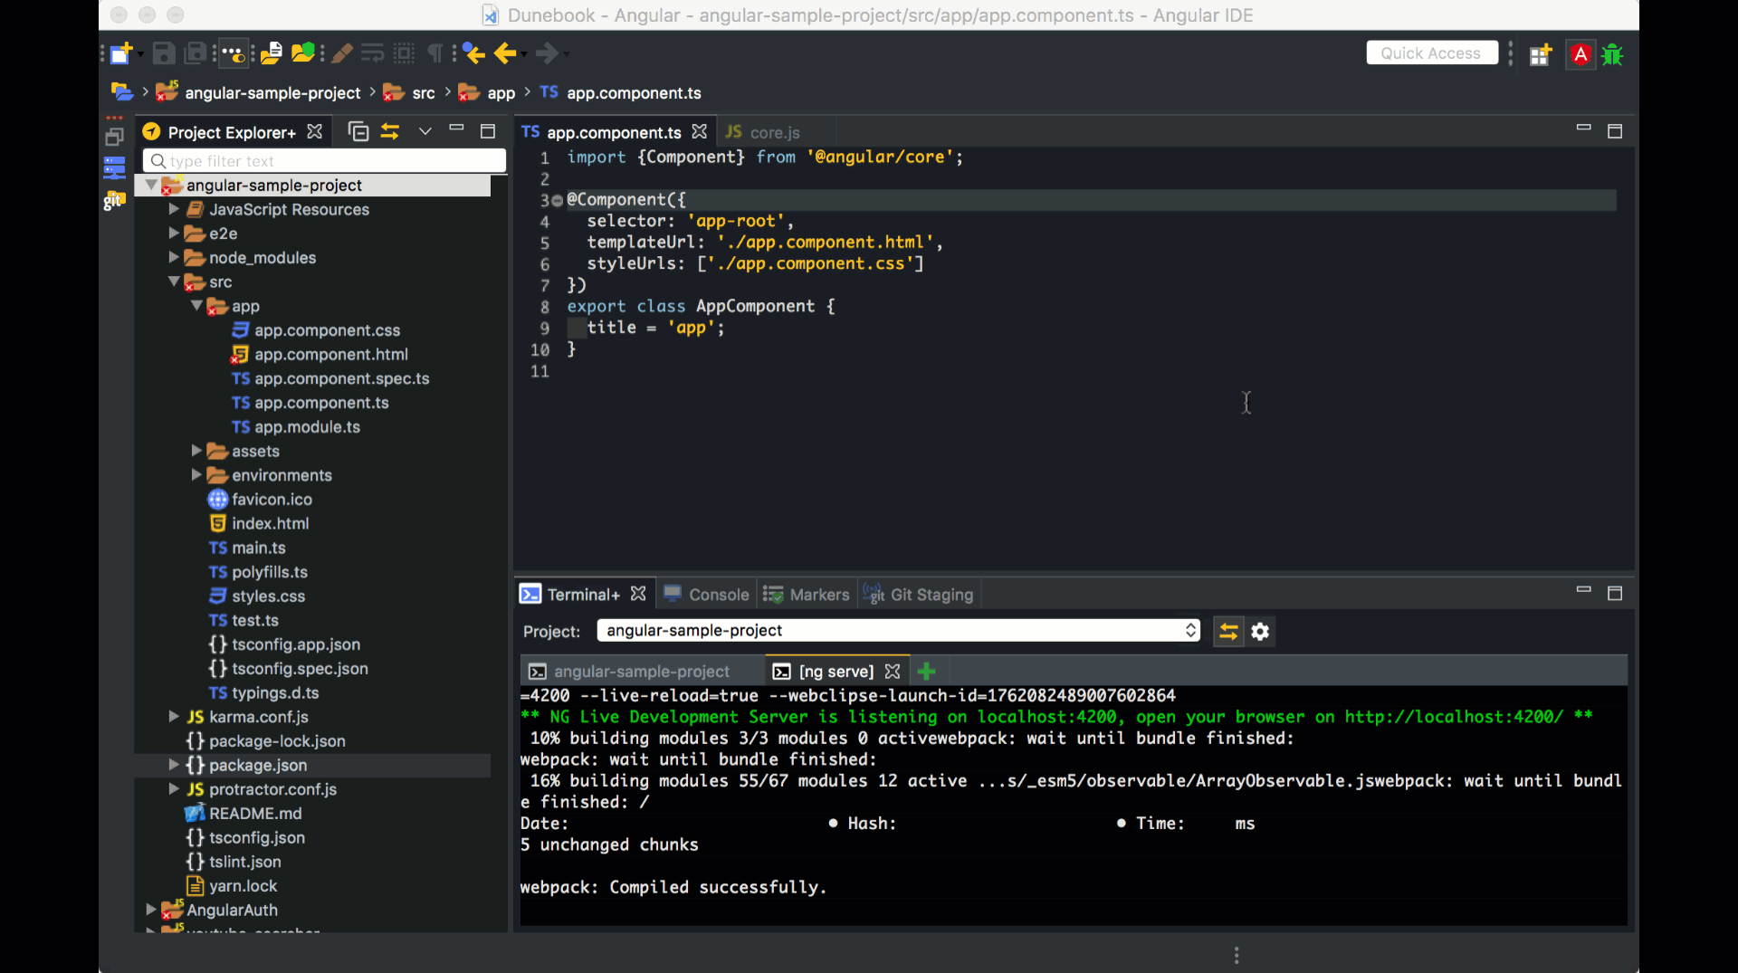1738x973 pixels.
Task: Switch to the angular-sample-project terminal tab
Action: point(641,671)
